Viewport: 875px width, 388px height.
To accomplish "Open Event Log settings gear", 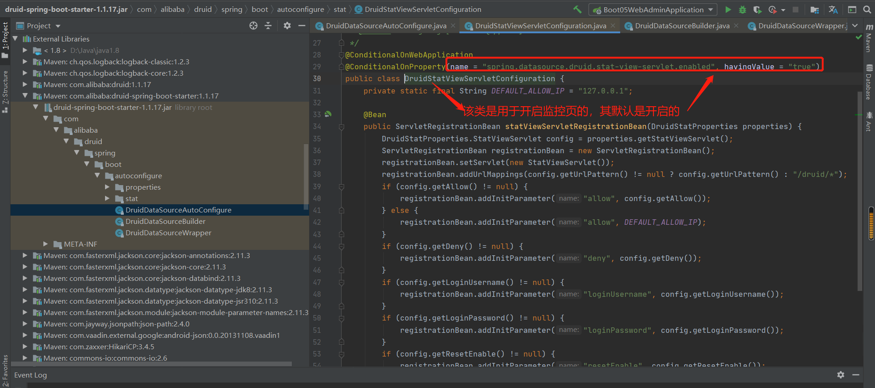I will [x=841, y=375].
